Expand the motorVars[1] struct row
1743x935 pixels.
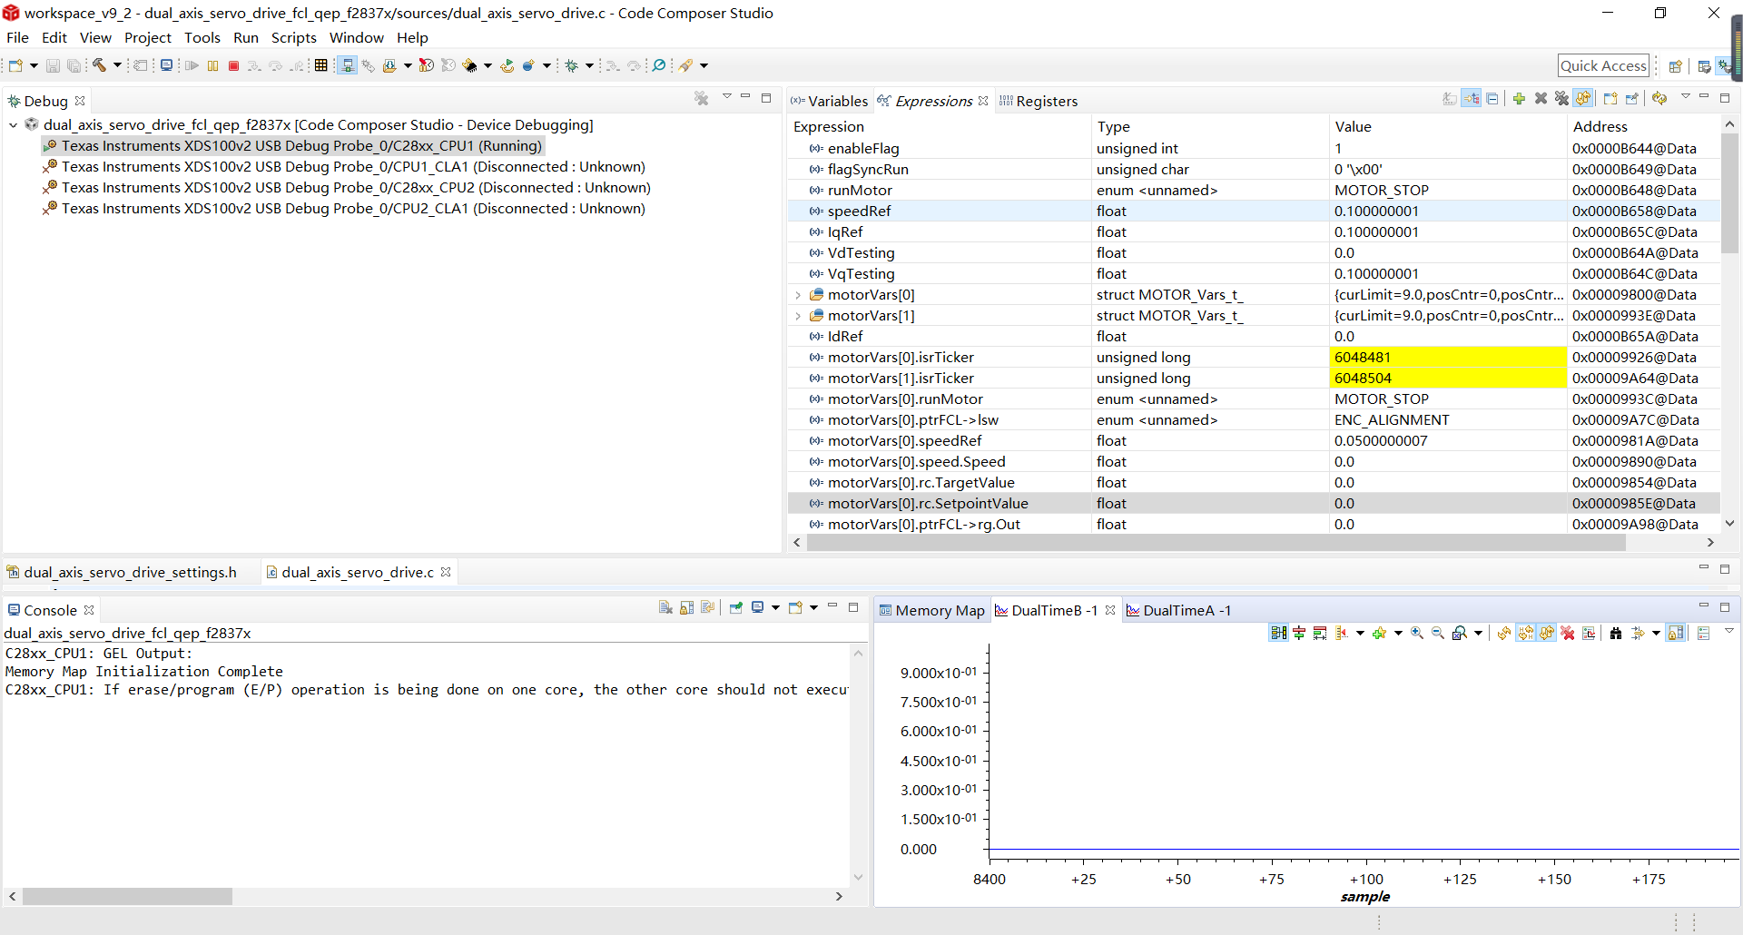point(798,316)
